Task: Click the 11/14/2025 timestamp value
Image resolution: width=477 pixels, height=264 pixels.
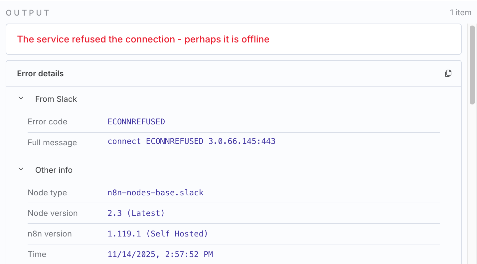Action: pos(160,254)
